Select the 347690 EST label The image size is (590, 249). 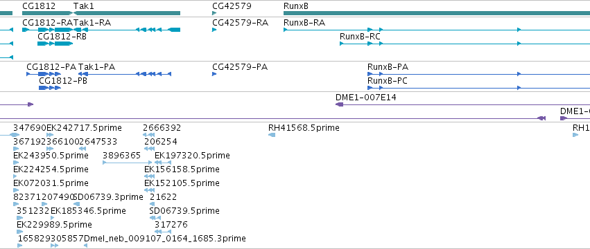(30, 128)
